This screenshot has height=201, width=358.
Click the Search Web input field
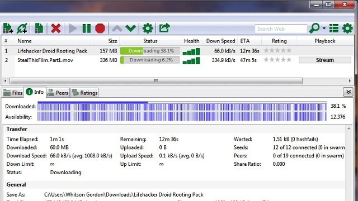pos(281,28)
